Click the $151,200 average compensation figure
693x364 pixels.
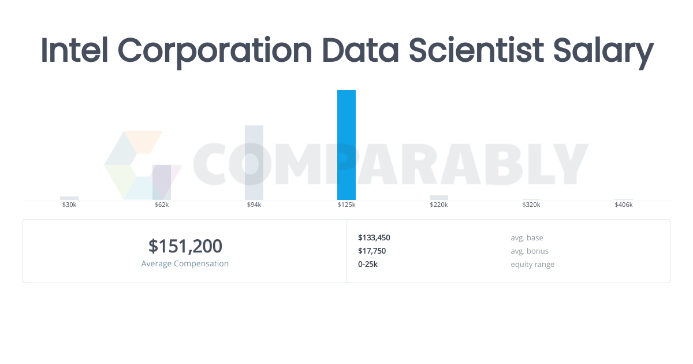185,246
